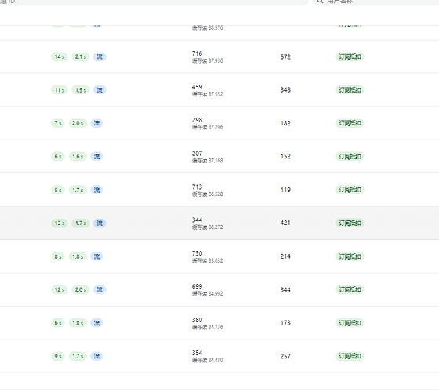Select the 7 s duration badge
This screenshot has width=439, height=392.
pyautogui.click(x=58, y=123)
